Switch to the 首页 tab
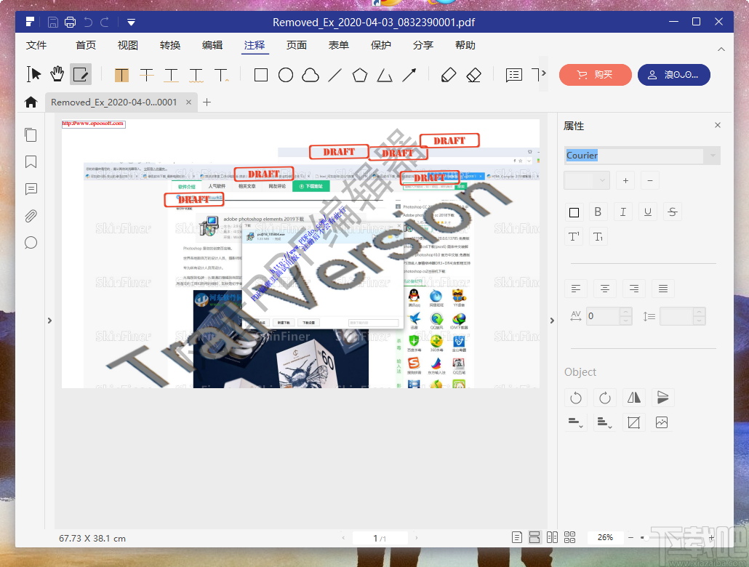 coord(86,45)
